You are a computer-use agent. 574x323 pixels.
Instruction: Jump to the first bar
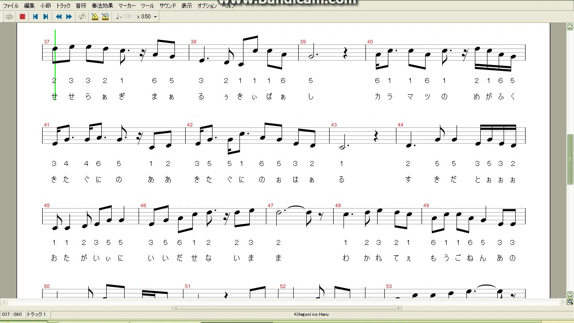pos(35,17)
